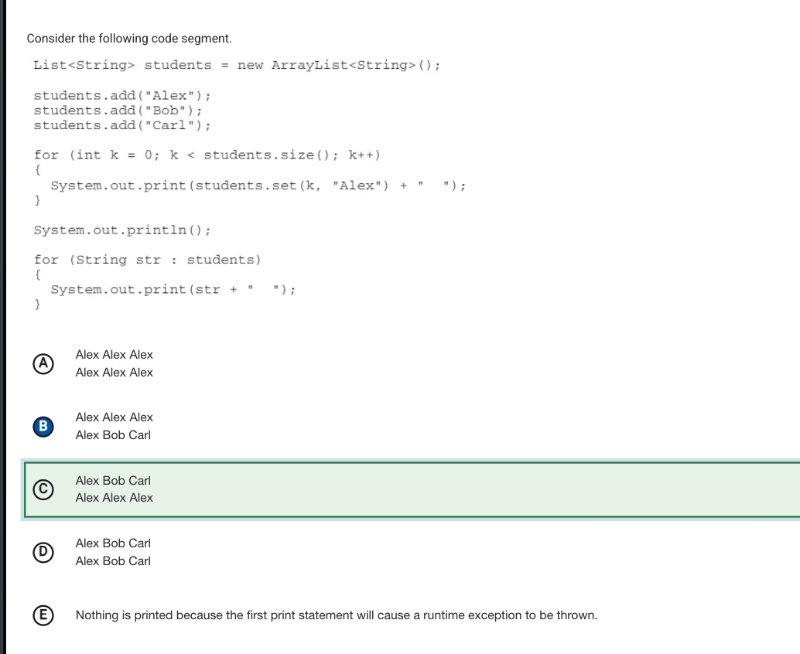
Task: Click the for loop header with students.size()
Action: coord(207,155)
